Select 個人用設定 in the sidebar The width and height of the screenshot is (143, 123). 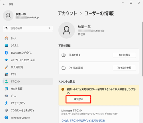click(x=28, y=67)
